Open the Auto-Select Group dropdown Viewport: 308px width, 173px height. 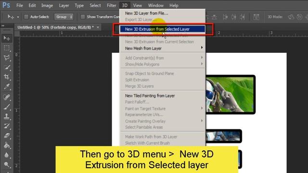tap(64, 17)
